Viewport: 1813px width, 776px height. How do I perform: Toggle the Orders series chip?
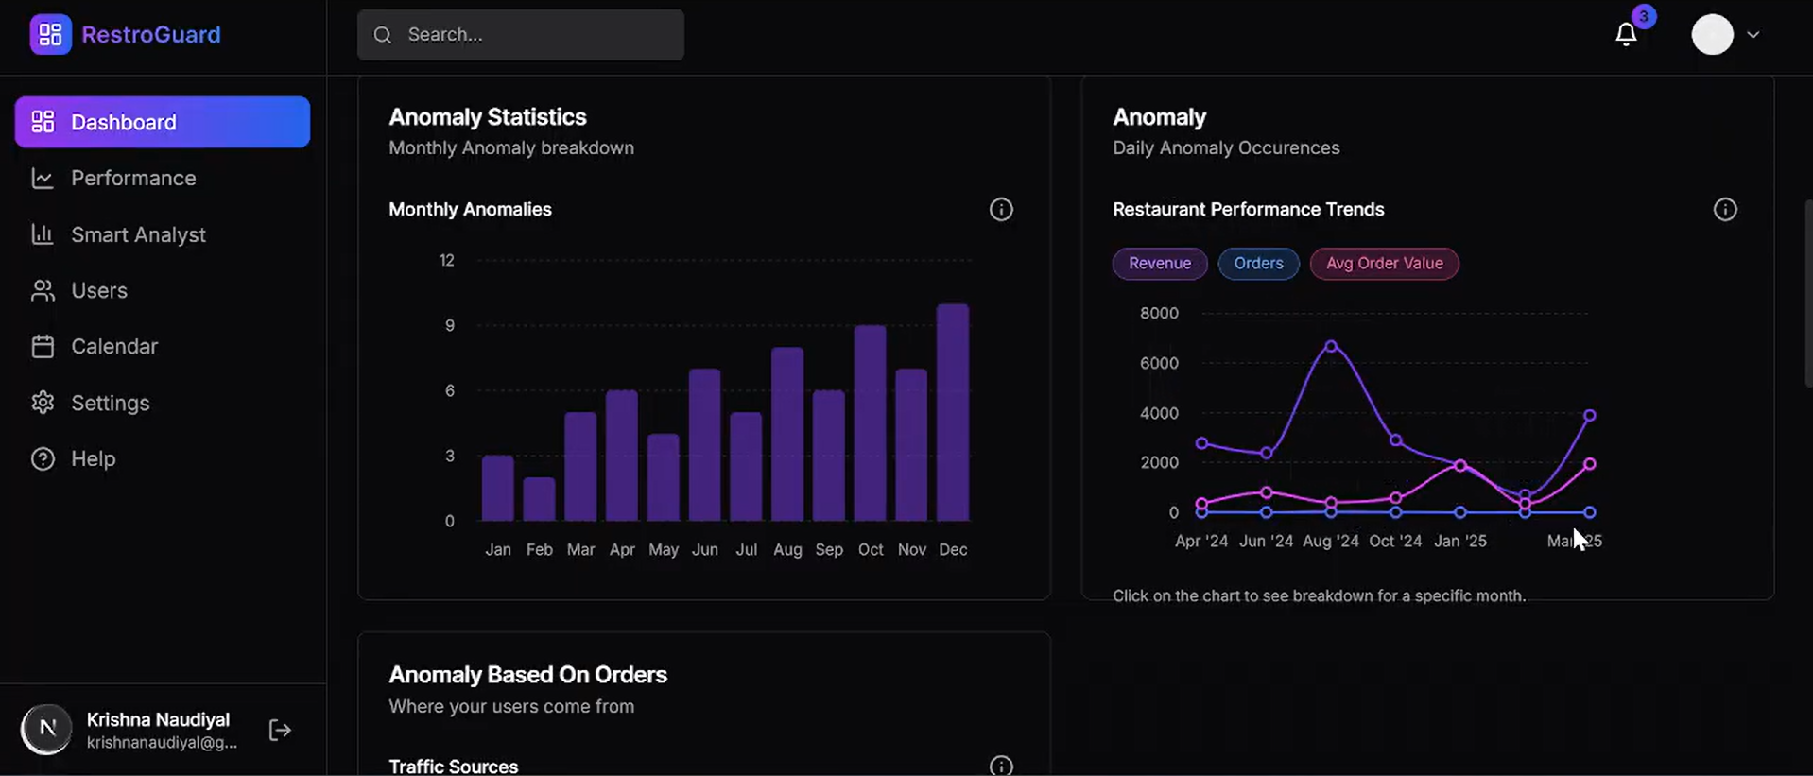point(1258,264)
